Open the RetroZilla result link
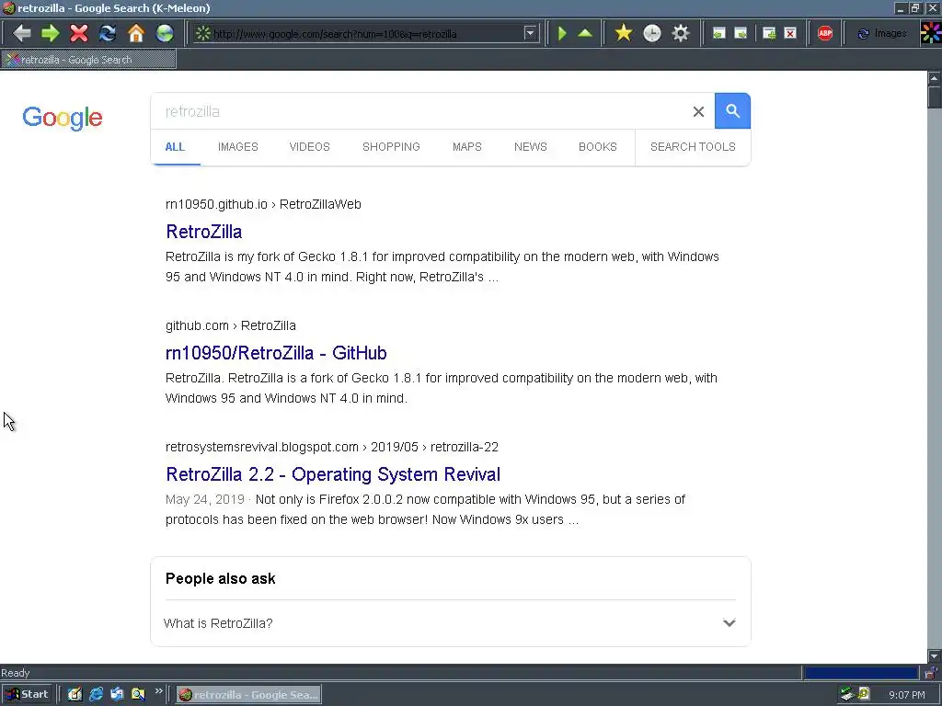The height and width of the screenshot is (706, 942). (203, 232)
